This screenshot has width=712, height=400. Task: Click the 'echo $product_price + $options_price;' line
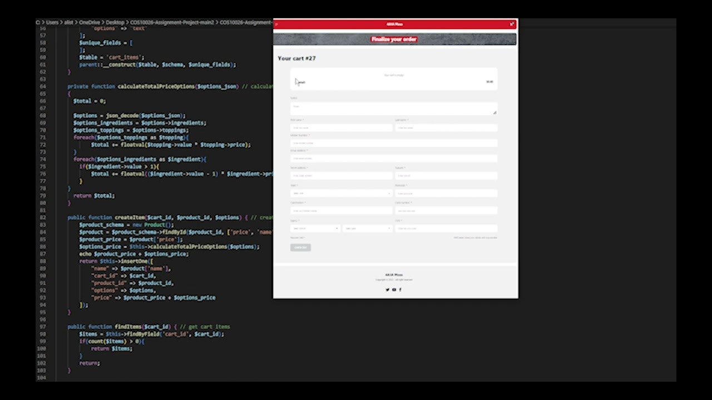pos(134,254)
